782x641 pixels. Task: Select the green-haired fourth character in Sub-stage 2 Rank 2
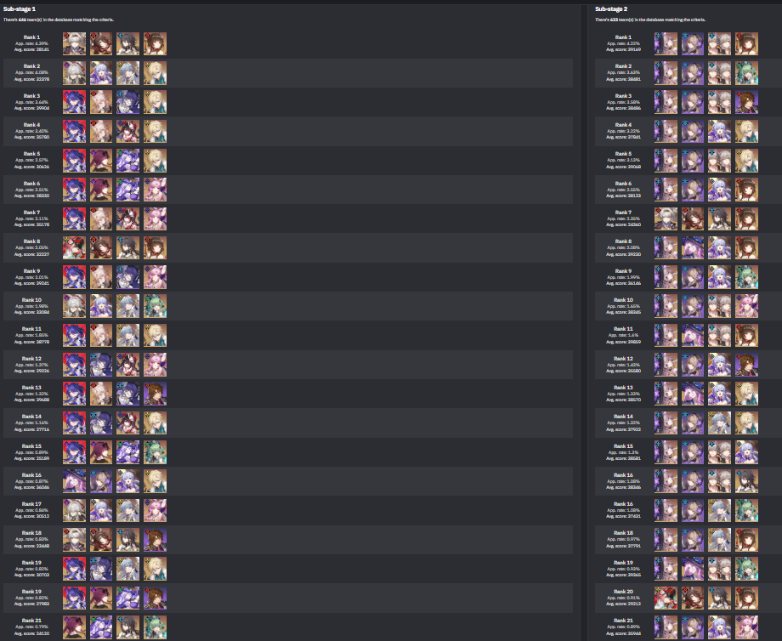[746, 73]
